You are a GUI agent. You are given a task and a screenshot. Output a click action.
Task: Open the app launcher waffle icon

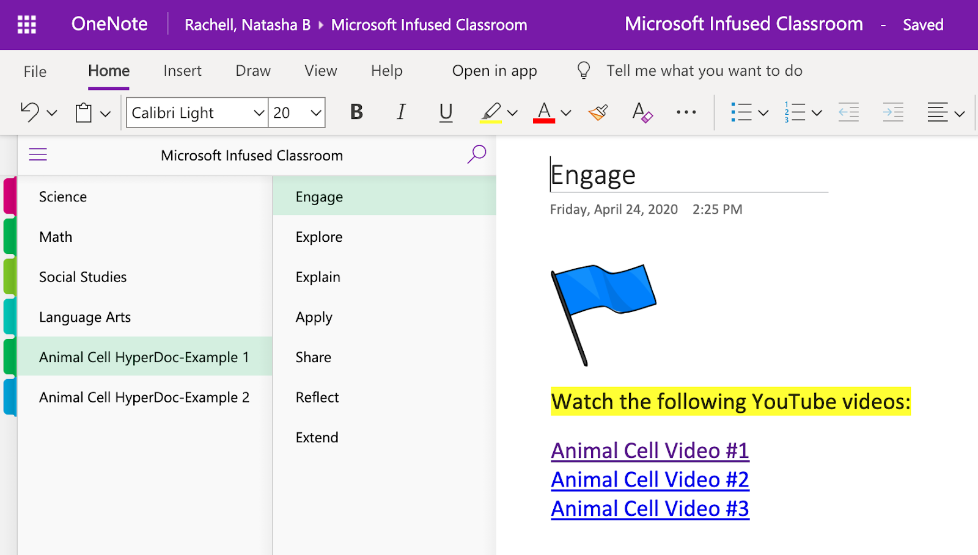click(26, 24)
